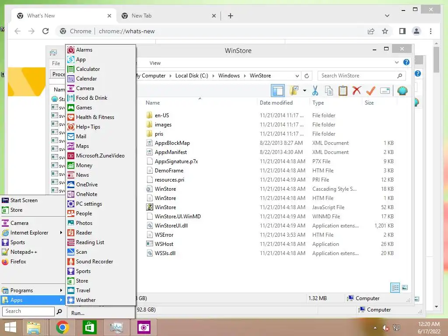Click the People app icon
The image size is (448, 336).
point(71,213)
